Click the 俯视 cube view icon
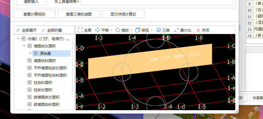The height and width of the screenshot is (119, 263). [x=138, y=30]
